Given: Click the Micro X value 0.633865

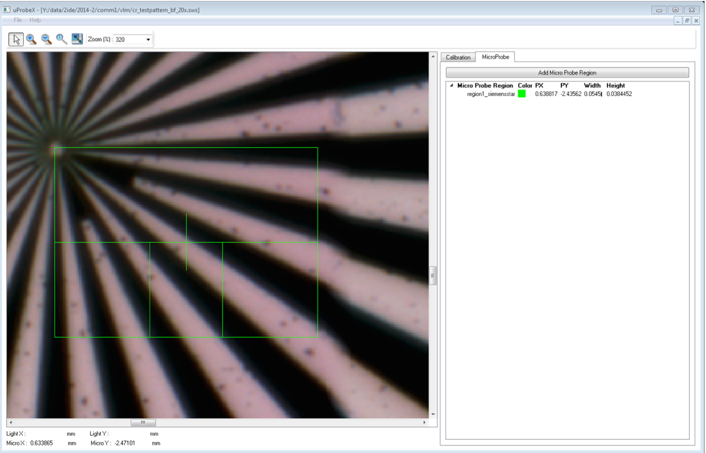Looking at the screenshot, I should tap(41, 443).
